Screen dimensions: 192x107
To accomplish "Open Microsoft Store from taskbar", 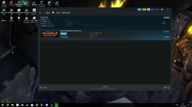I will pyautogui.click(x=32, y=105).
